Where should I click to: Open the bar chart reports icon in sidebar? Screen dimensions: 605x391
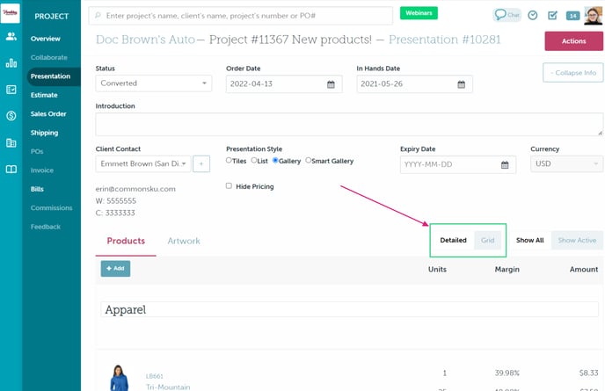tap(11, 63)
